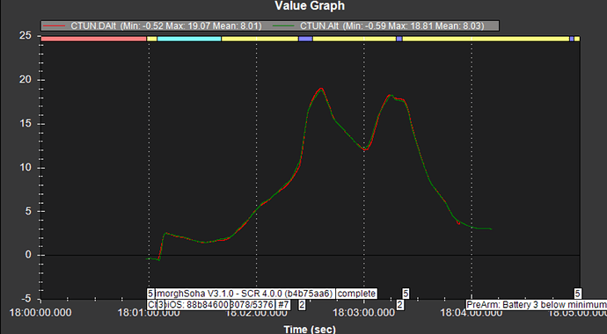
Task: Click the 25 value on Y axis
Action: click(26, 36)
